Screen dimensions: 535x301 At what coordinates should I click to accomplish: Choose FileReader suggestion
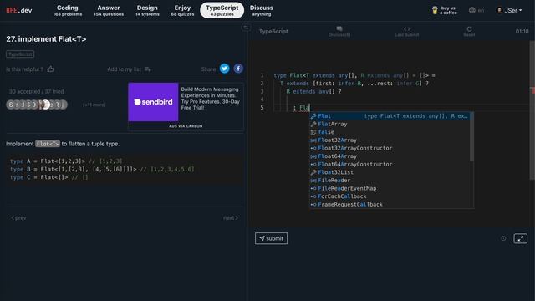[x=390, y=181]
